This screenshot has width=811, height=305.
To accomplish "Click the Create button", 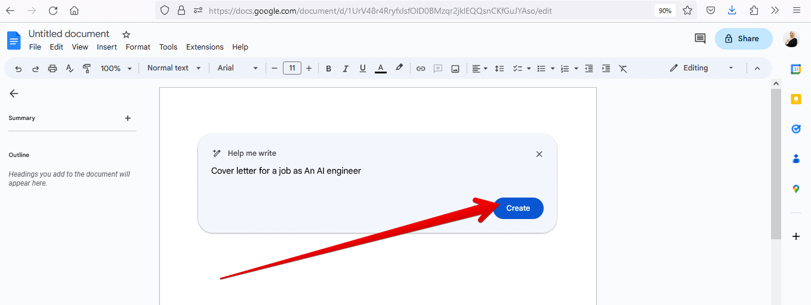I will (518, 208).
